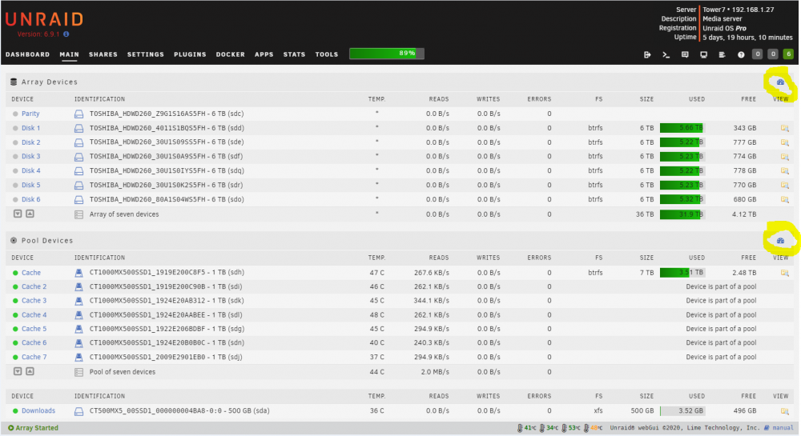Click the SSD icon in the Cache row

click(x=78, y=273)
